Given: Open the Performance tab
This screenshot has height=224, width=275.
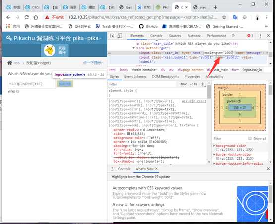Looking at the screenshot, I should point(216,36).
